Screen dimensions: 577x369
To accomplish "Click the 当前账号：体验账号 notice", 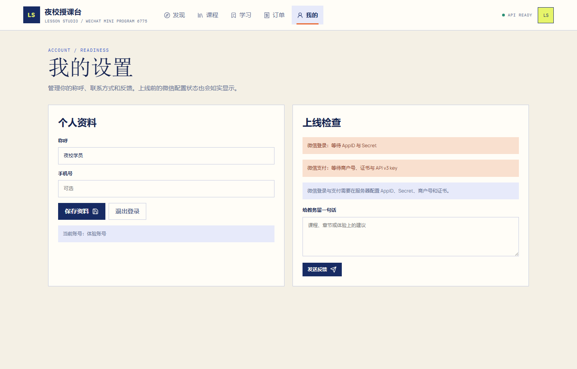I will 166,234.
